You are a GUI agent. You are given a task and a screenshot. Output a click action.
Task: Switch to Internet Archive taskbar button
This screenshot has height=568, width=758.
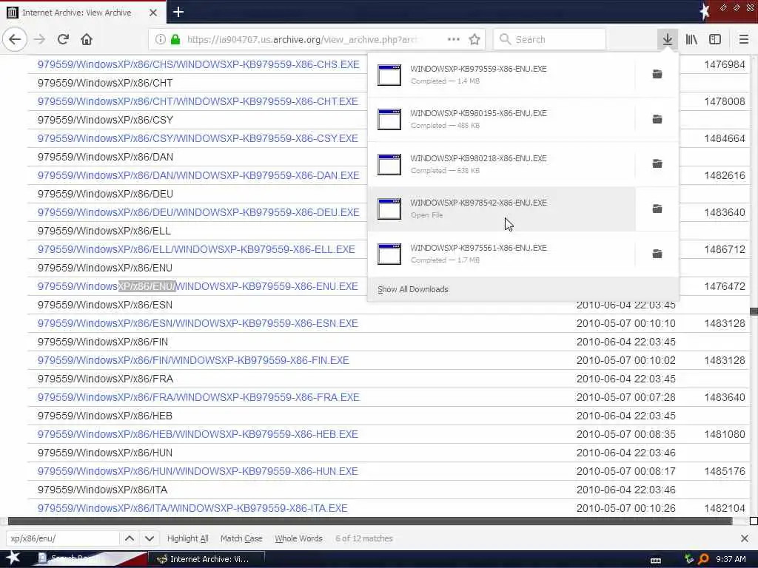pyautogui.click(x=207, y=559)
